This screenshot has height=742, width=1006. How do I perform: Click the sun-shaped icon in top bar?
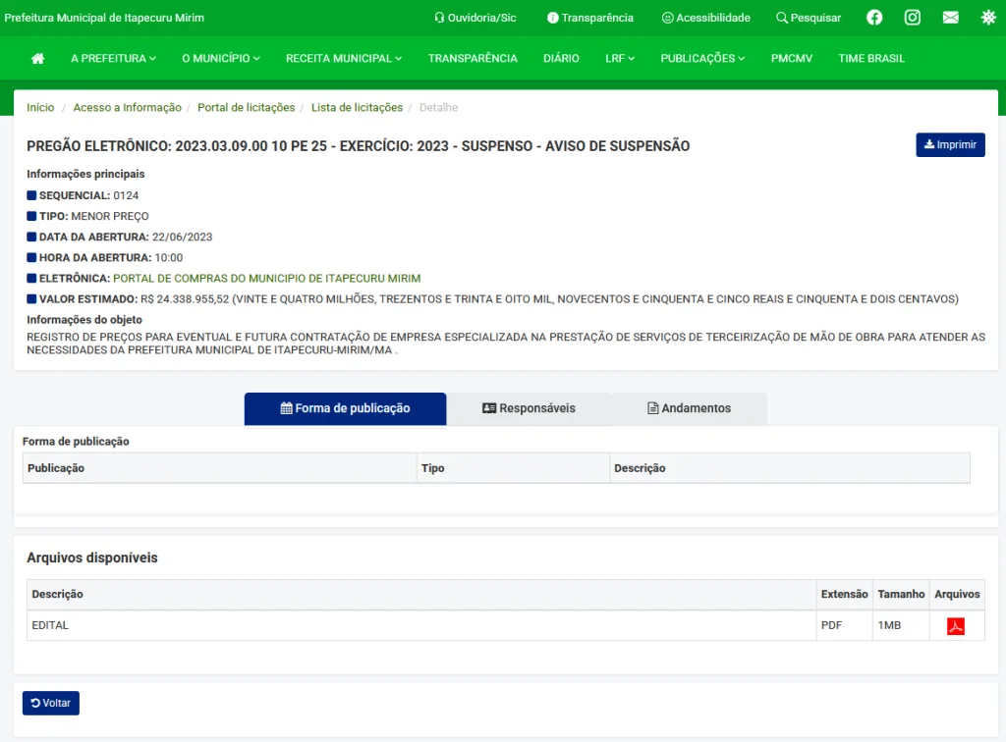click(x=987, y=18)
